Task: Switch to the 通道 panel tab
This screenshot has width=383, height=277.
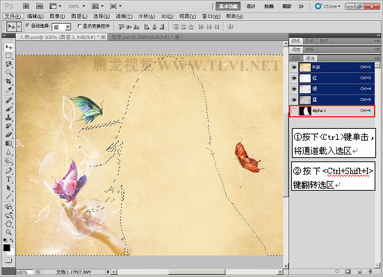Action: click(x=310, y=58)
